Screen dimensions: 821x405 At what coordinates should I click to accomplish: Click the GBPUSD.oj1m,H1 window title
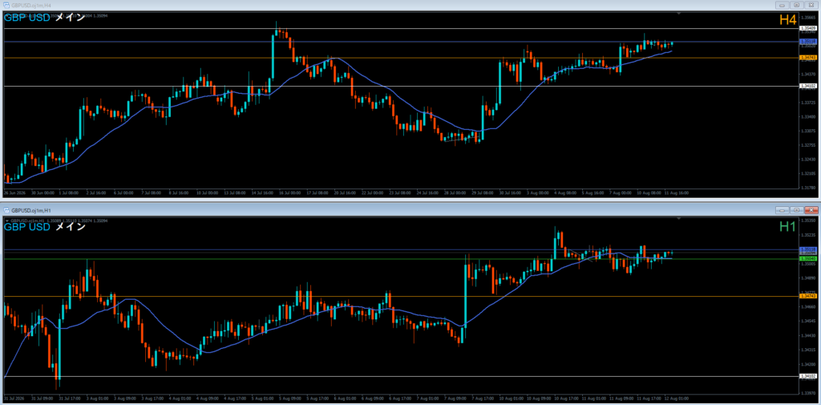pyautogui.click(x=30, y=209)
